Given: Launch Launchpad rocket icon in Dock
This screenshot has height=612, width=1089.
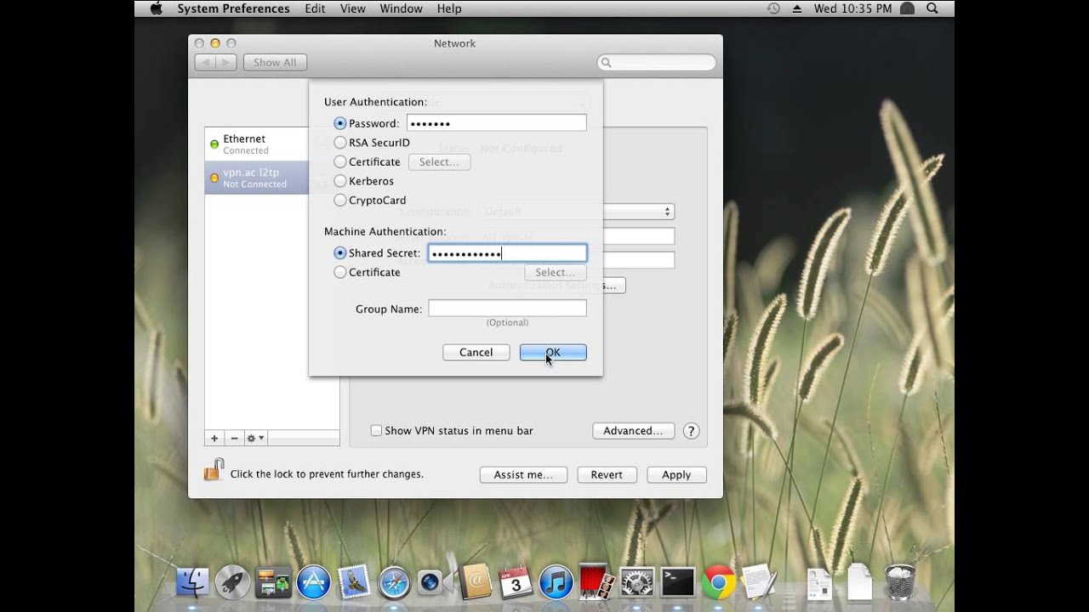Looking at the screenshot, I should (232, 583).
